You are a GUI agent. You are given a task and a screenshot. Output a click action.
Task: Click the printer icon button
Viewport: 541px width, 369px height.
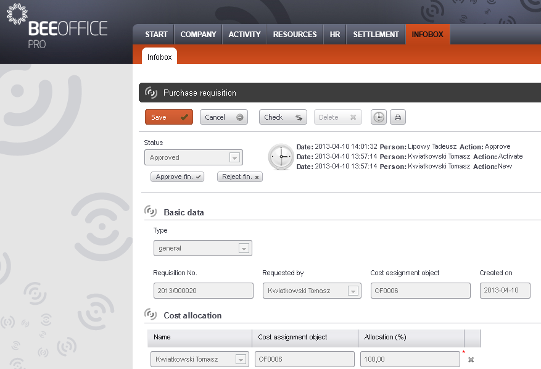tap(398, 117)
